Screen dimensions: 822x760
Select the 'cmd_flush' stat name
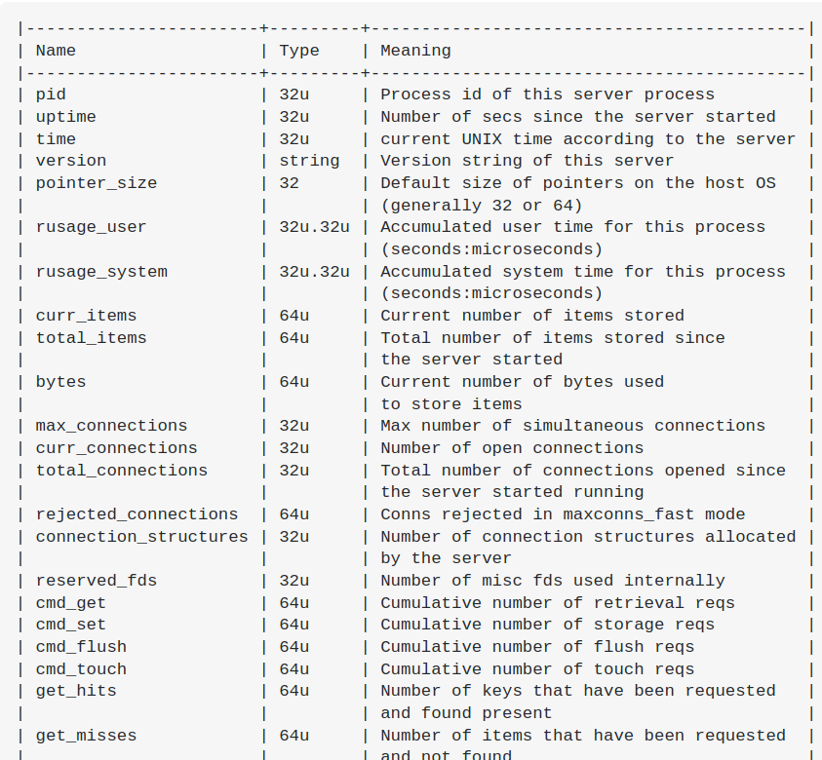coord(81,647)
